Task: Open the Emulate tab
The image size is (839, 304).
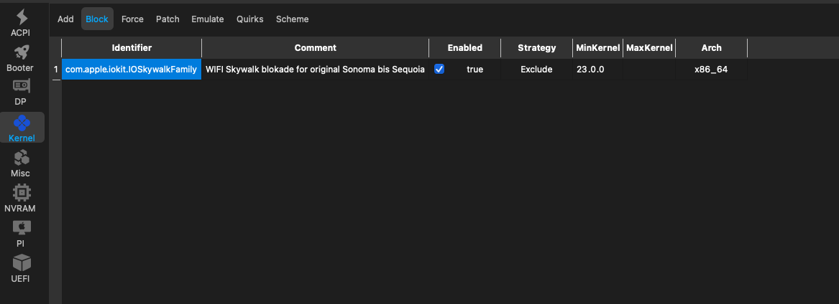Action: pos(208,19)
